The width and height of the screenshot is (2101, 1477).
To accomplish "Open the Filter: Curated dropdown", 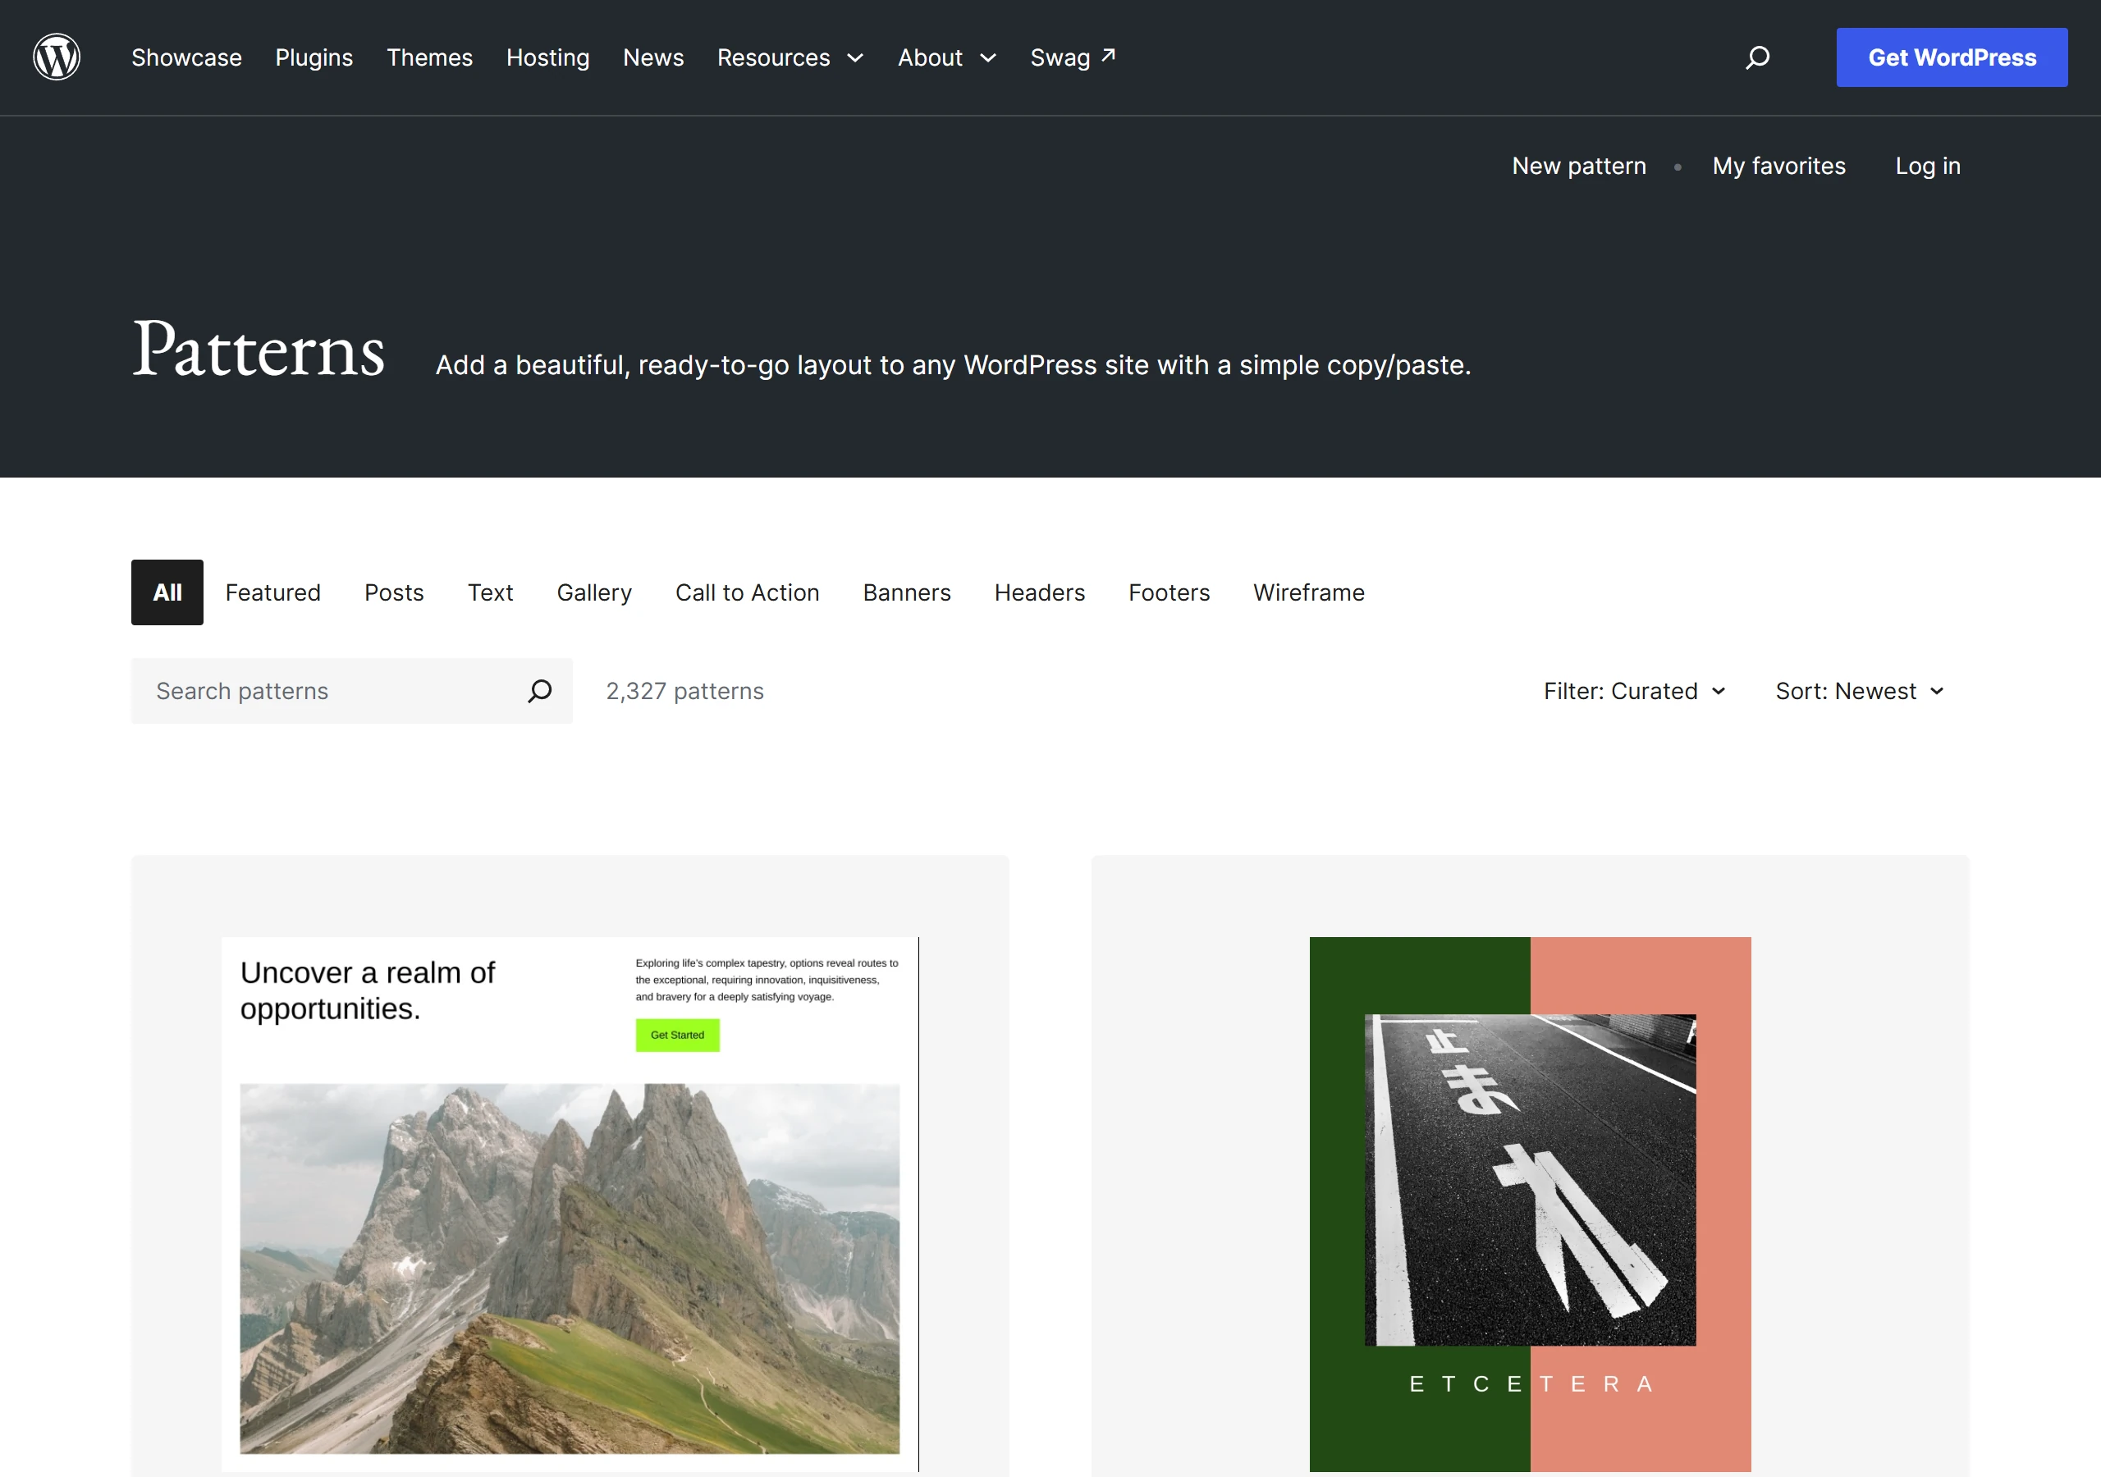I will coord(1634,691).
